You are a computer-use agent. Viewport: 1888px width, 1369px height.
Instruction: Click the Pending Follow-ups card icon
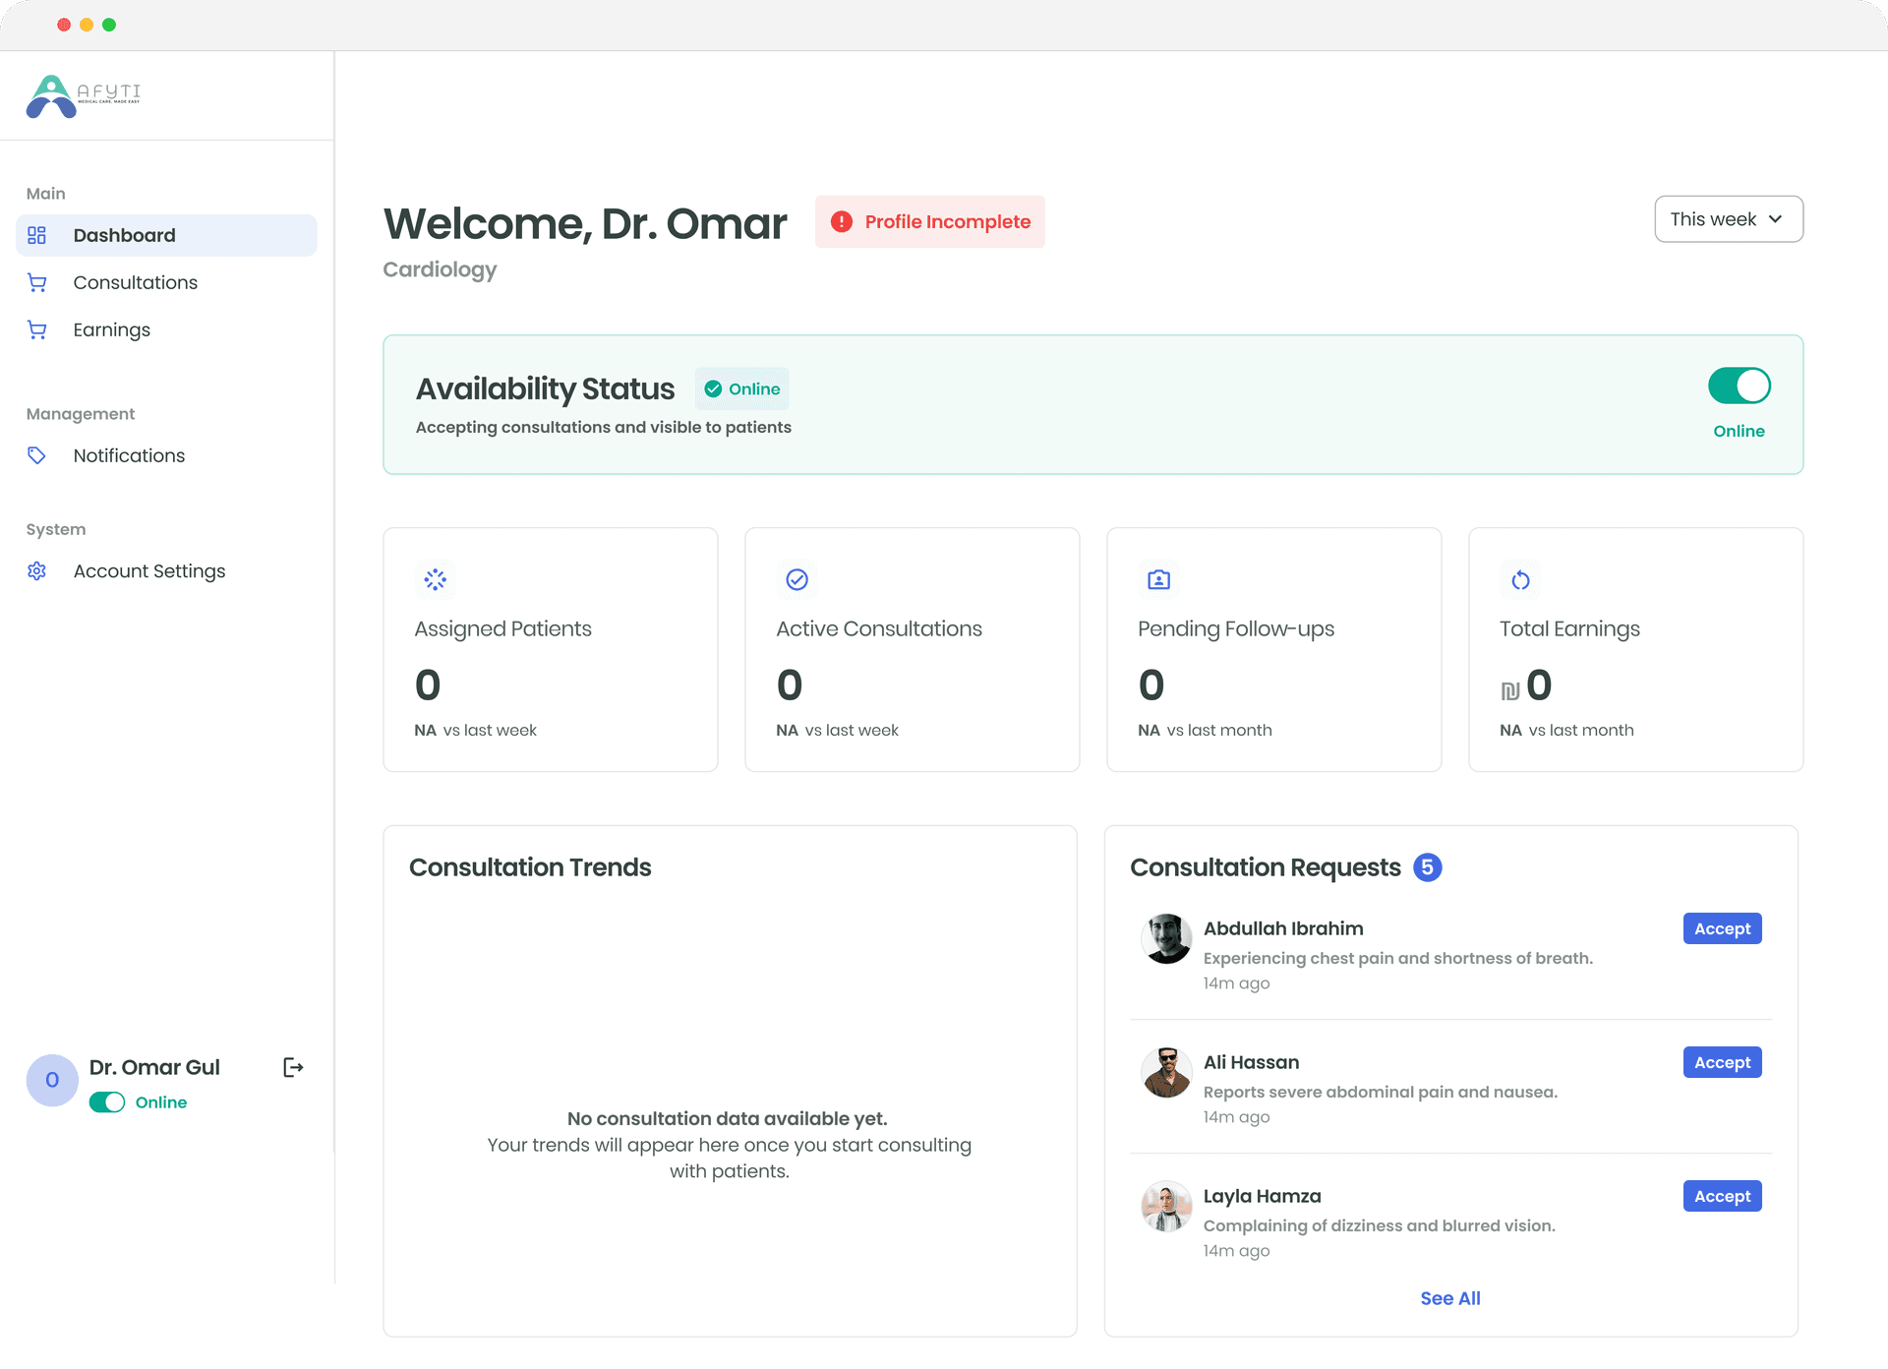point(1158,579)
